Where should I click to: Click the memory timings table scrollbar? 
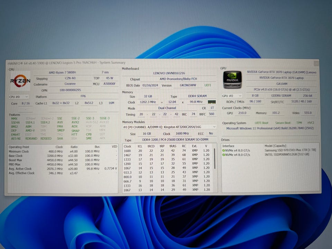[x=215, y=159]
